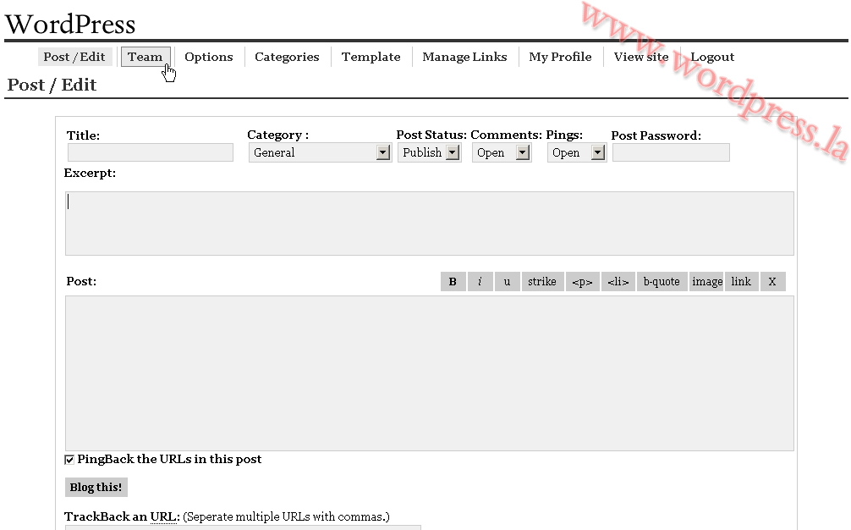Click the image quicktag button
This screenshot has height=530, width=851.
[706, 281]
